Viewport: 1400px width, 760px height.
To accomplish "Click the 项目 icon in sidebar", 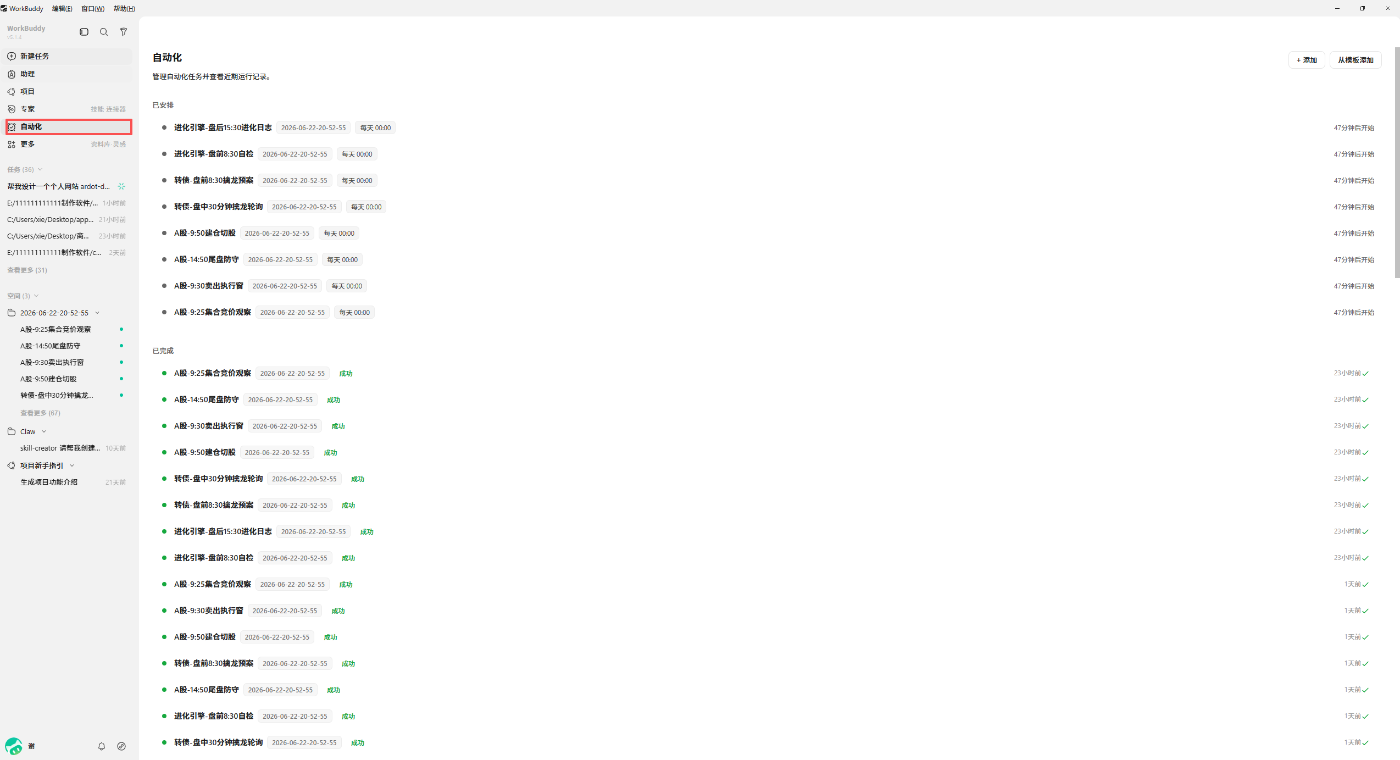I will click(12, 91).
